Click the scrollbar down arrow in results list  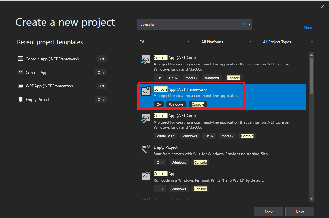pyautogui.click(x=311, y=199)
